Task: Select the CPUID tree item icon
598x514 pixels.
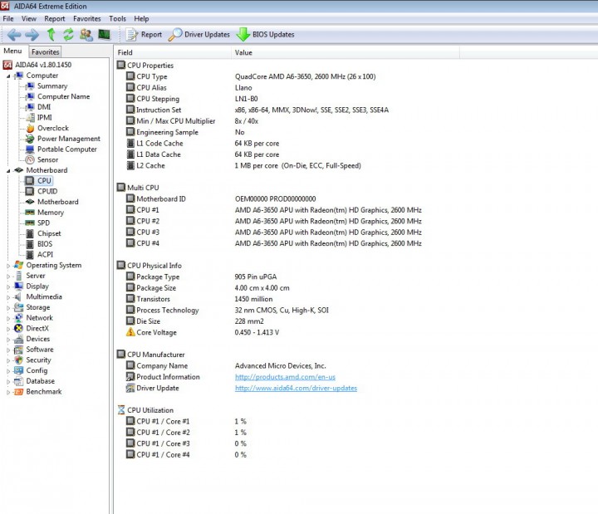Action: click(30, 192)
